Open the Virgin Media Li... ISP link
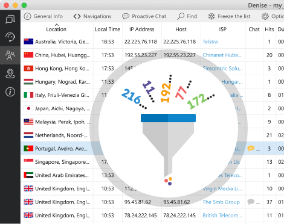Screen dimensions: 284x224 click(x=222, y=188)
